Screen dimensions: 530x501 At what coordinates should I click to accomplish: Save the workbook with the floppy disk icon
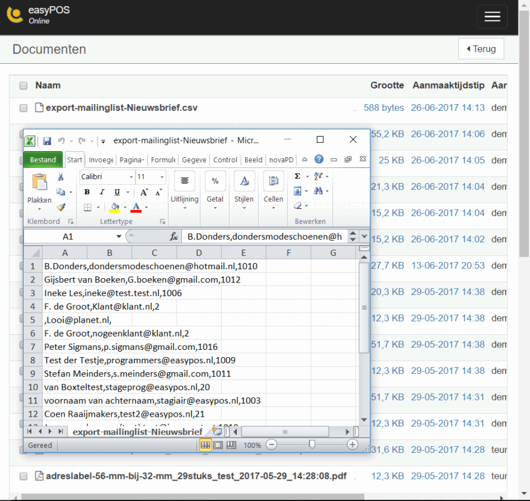point(47,141)
